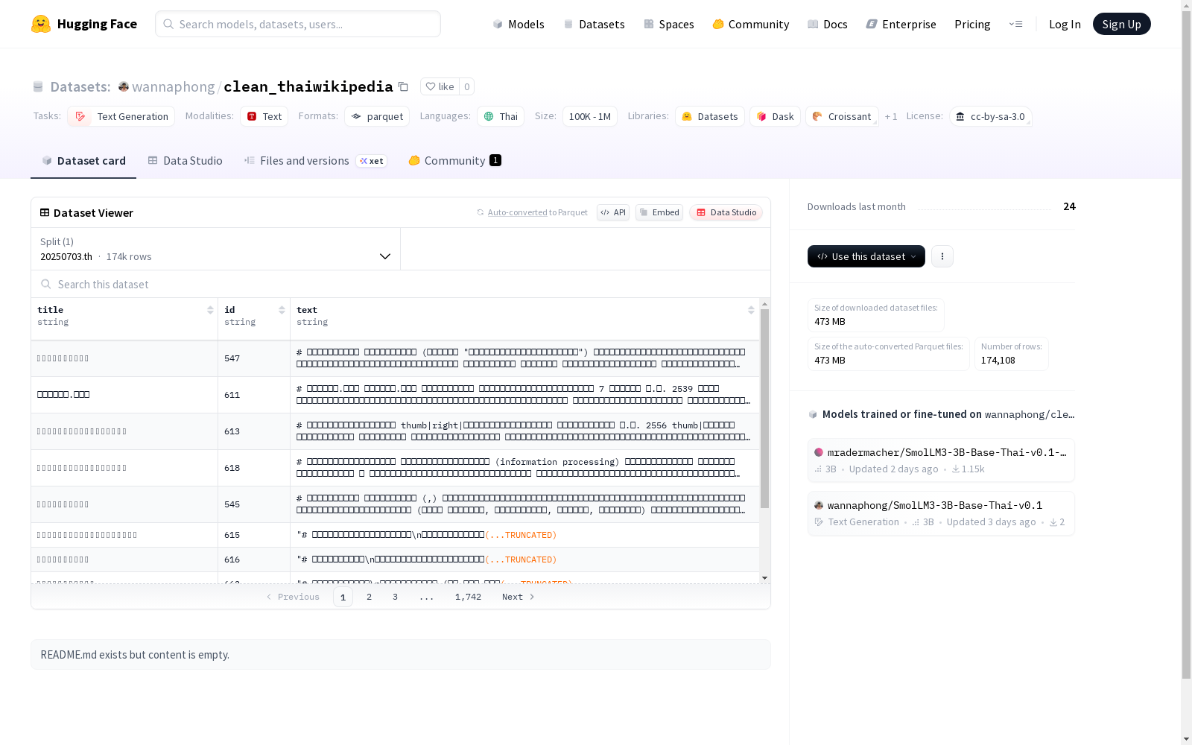The image size is (1192, 745).
Task: Open the Files and versions tab
Action: 315,161
